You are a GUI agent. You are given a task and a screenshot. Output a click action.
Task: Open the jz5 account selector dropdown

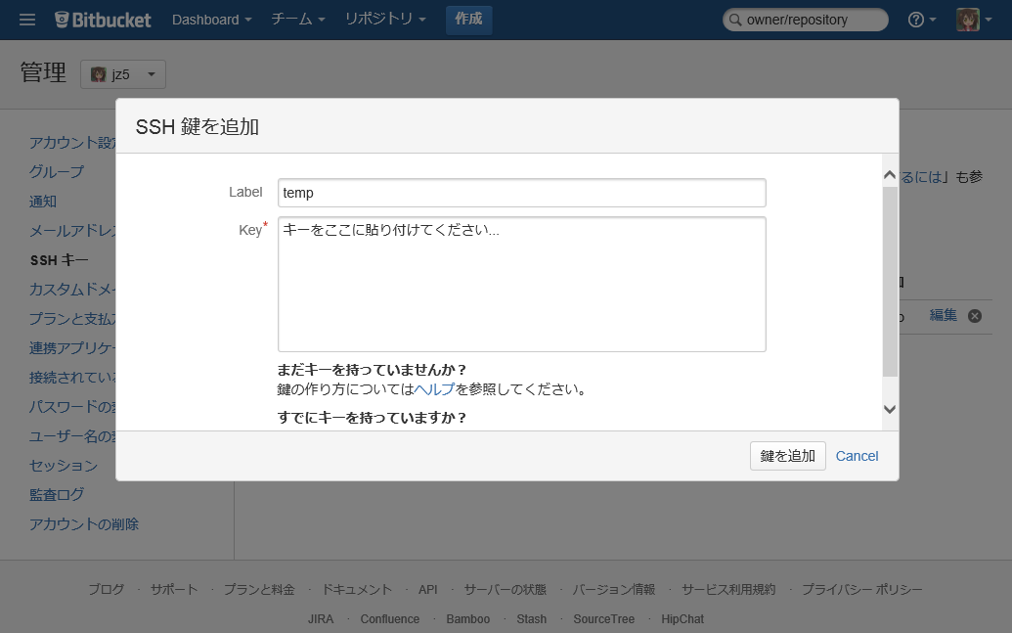point(123,74)
